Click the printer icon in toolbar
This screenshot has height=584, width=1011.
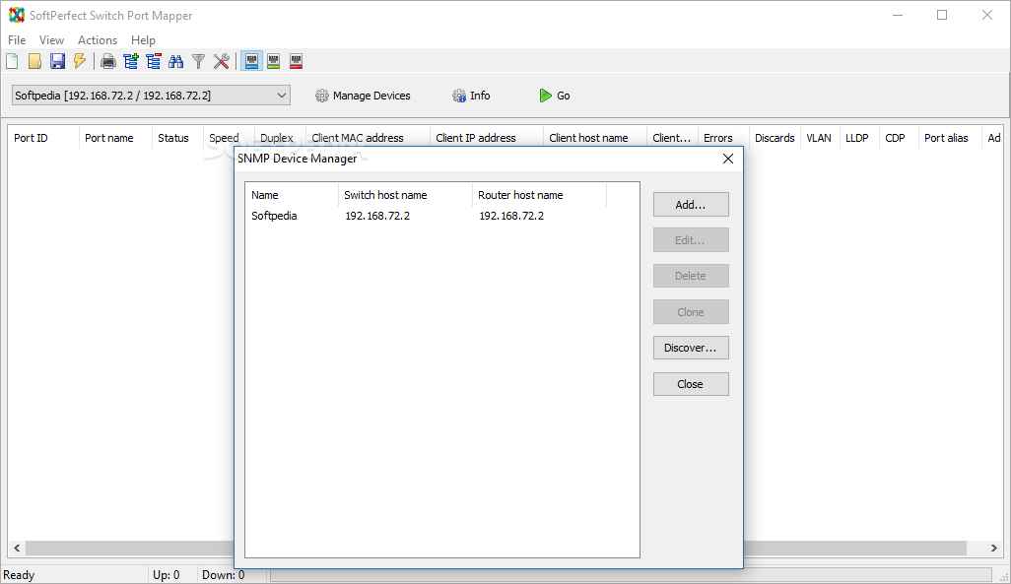(108, 62)
